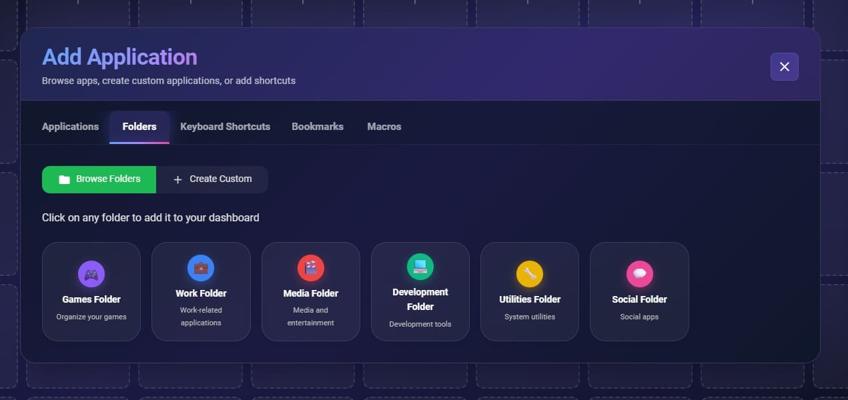Close the Add Application dialog
Image resolution: width=848 pixels, height=400 pixels.
click(x=784, y=67)
